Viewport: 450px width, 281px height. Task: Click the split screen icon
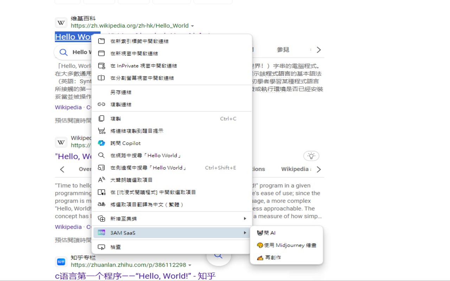(101, 78)
